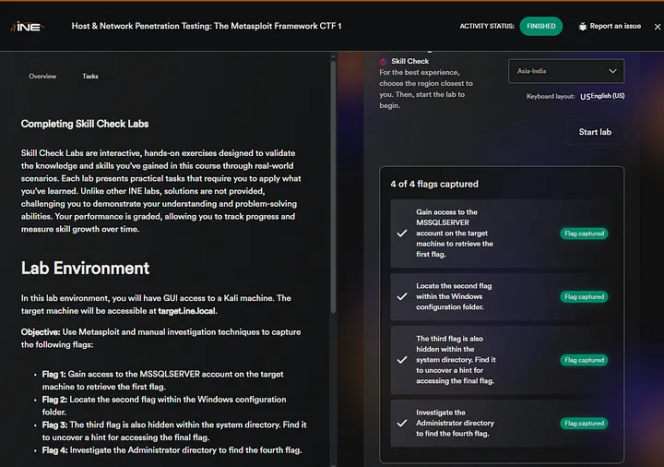This screenshot has height=467, width=664.
Task: Click the 'Lab Environment' heading
Action: tap(85, 268)
